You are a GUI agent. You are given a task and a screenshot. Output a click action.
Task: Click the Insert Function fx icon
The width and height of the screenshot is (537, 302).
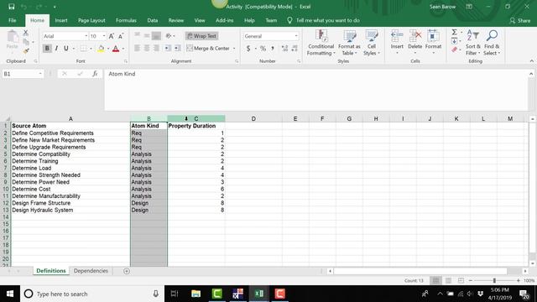click(x=95, y=74)
